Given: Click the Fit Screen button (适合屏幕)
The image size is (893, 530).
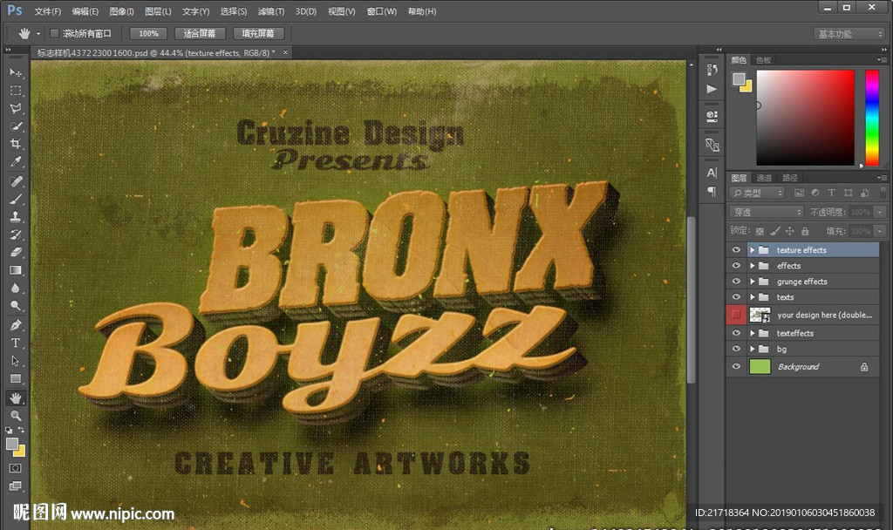Looking at the screenshot, I should tap(201, 33).
